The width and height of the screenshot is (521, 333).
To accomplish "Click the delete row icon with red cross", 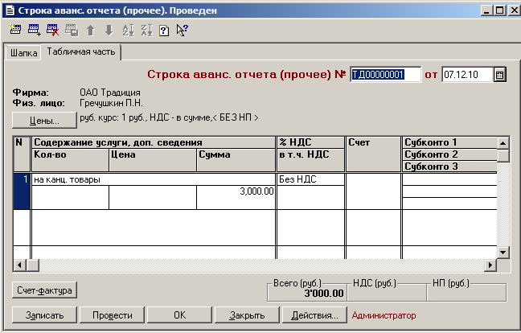I will [x=52, y=31].
